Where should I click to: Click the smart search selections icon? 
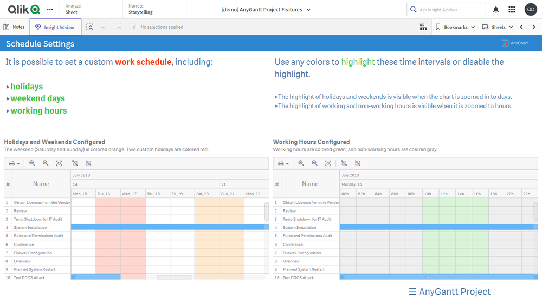(90, 27)
